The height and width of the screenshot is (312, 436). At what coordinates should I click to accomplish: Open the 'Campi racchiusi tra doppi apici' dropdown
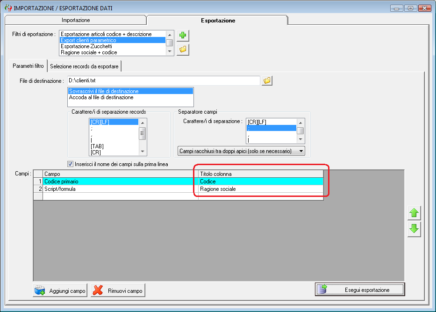tap(241, 151)
